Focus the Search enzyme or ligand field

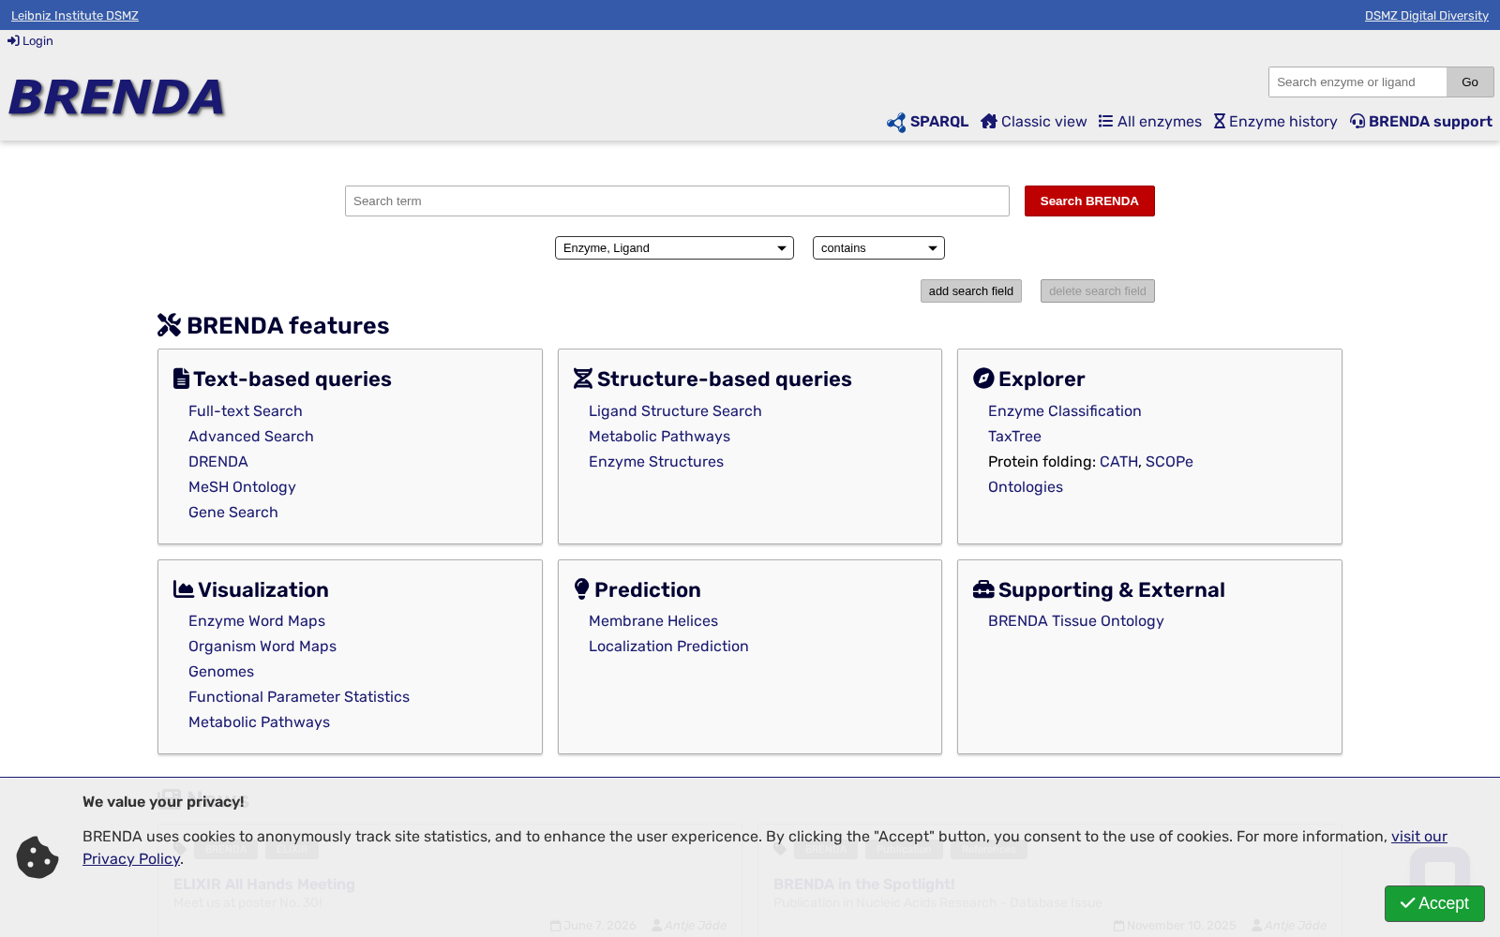pyautogui.click(x=1357, y=82)
